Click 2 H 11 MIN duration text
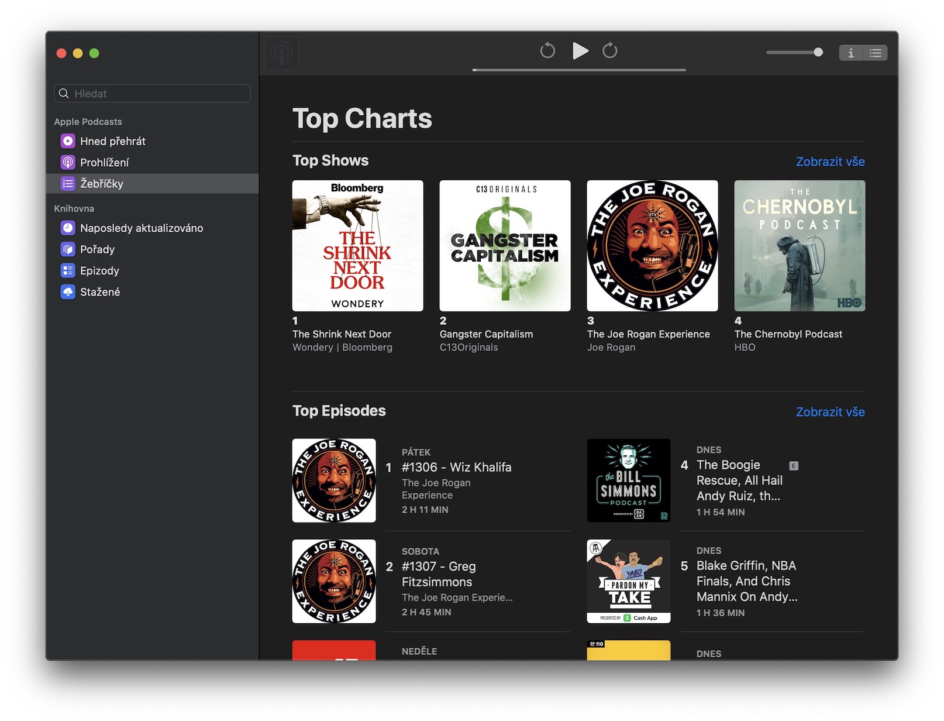The width and height of the screenshot is (944, 721). pos(425,510)
